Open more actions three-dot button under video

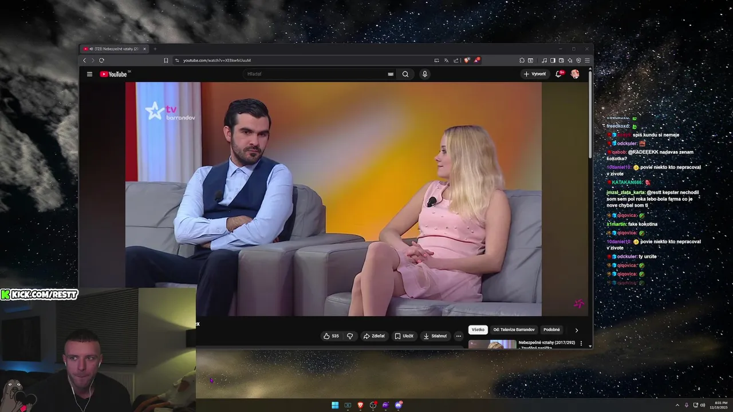[459, 336]
